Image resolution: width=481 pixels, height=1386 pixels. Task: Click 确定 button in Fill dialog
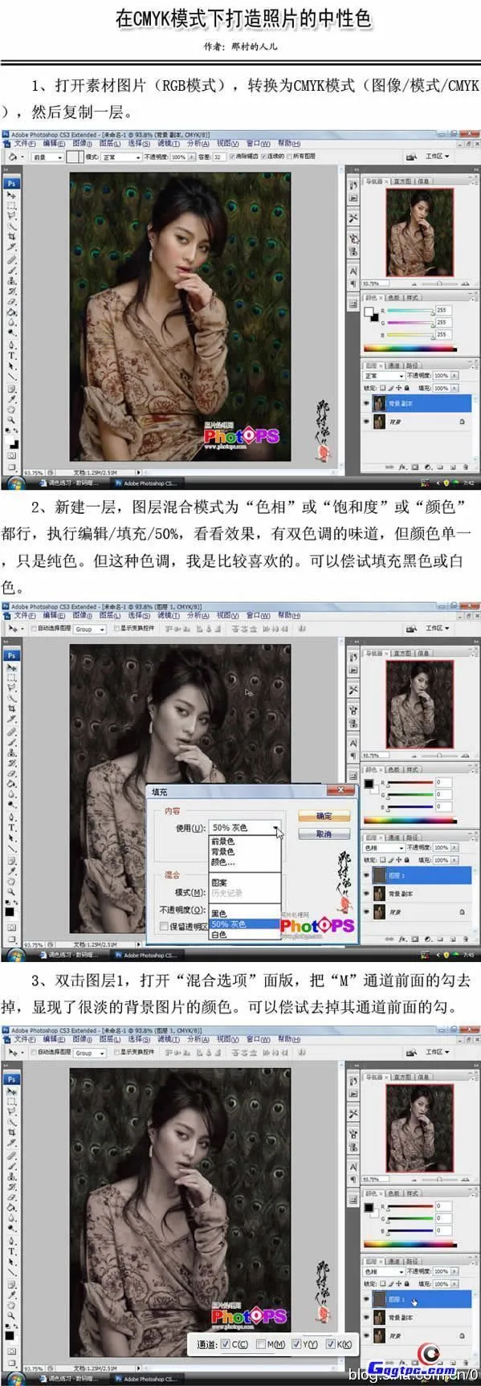click(324, 815)
